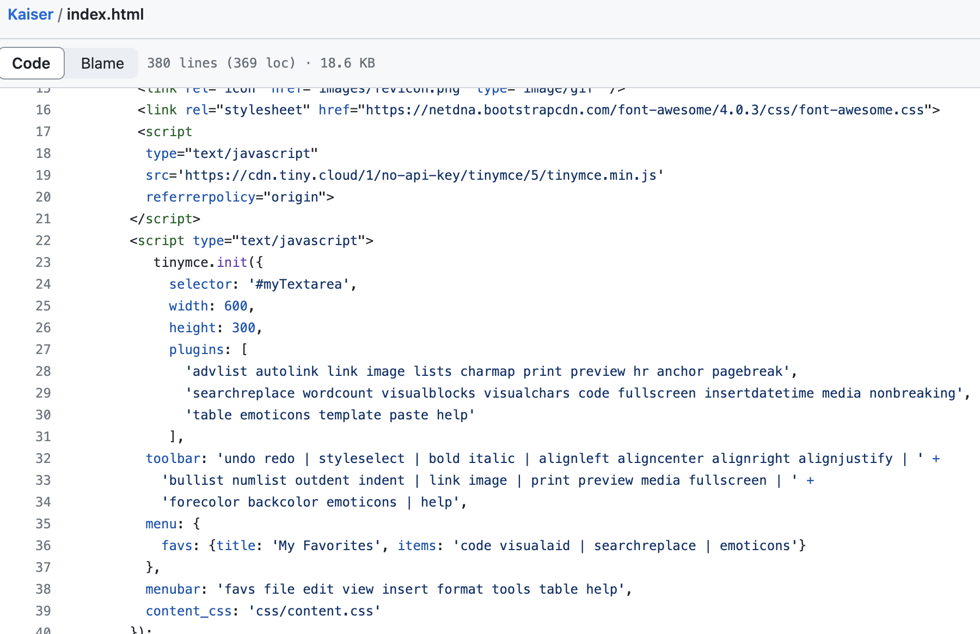The image size is (980, 634).
Task: Click the 'bullist numlist outdent indent' string
Action: [480, 480]
